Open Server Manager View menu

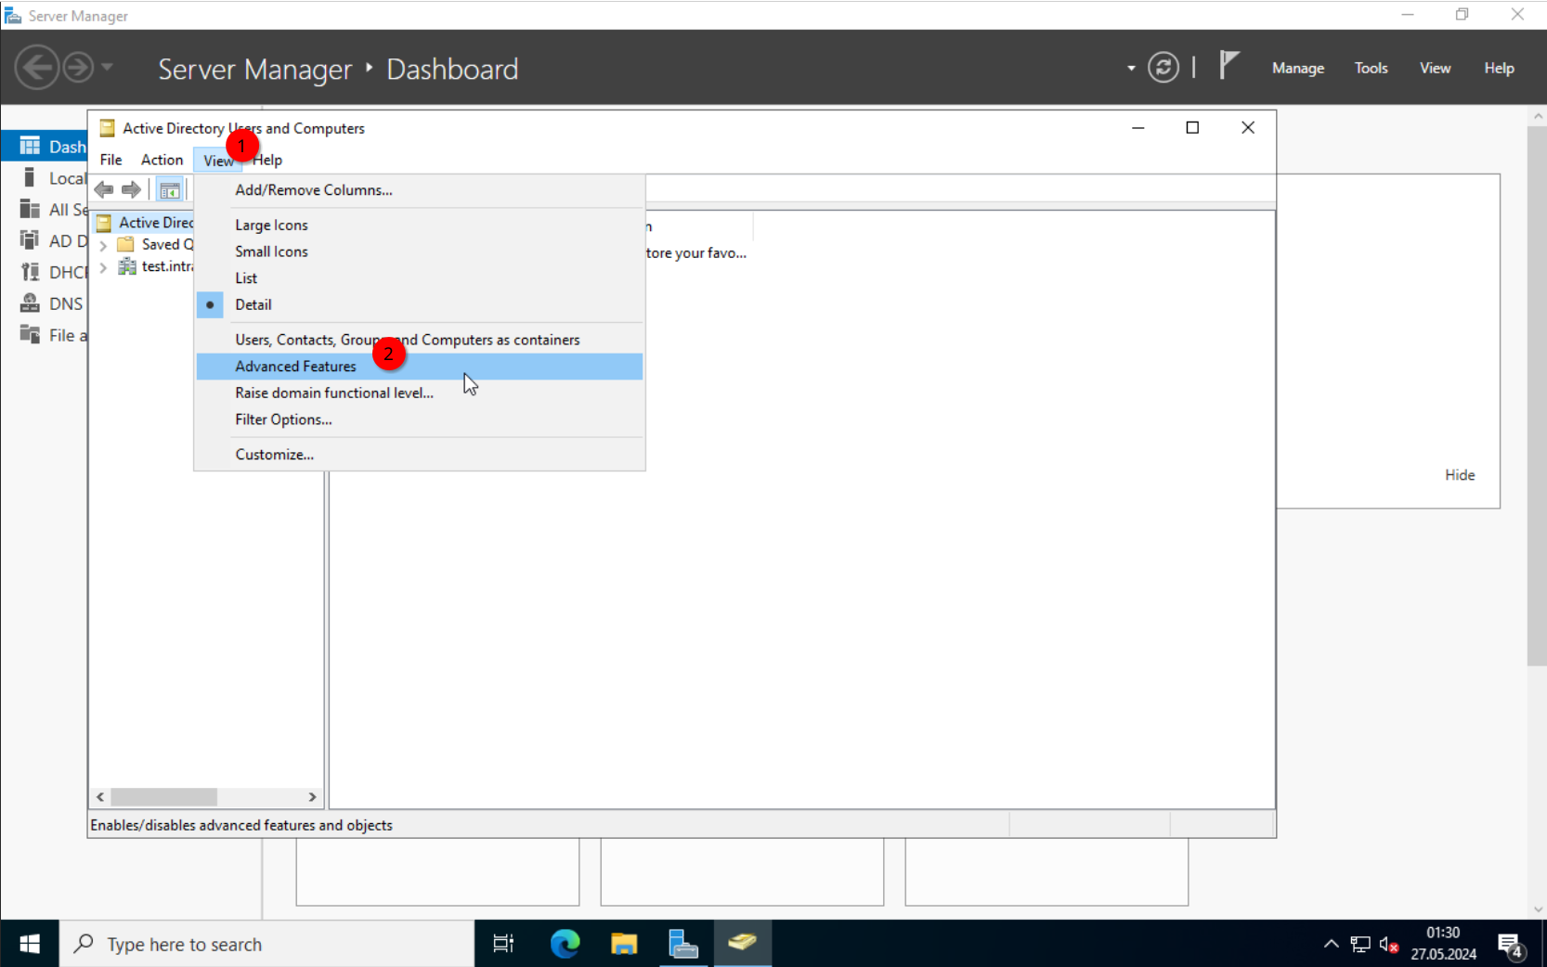1435,68
